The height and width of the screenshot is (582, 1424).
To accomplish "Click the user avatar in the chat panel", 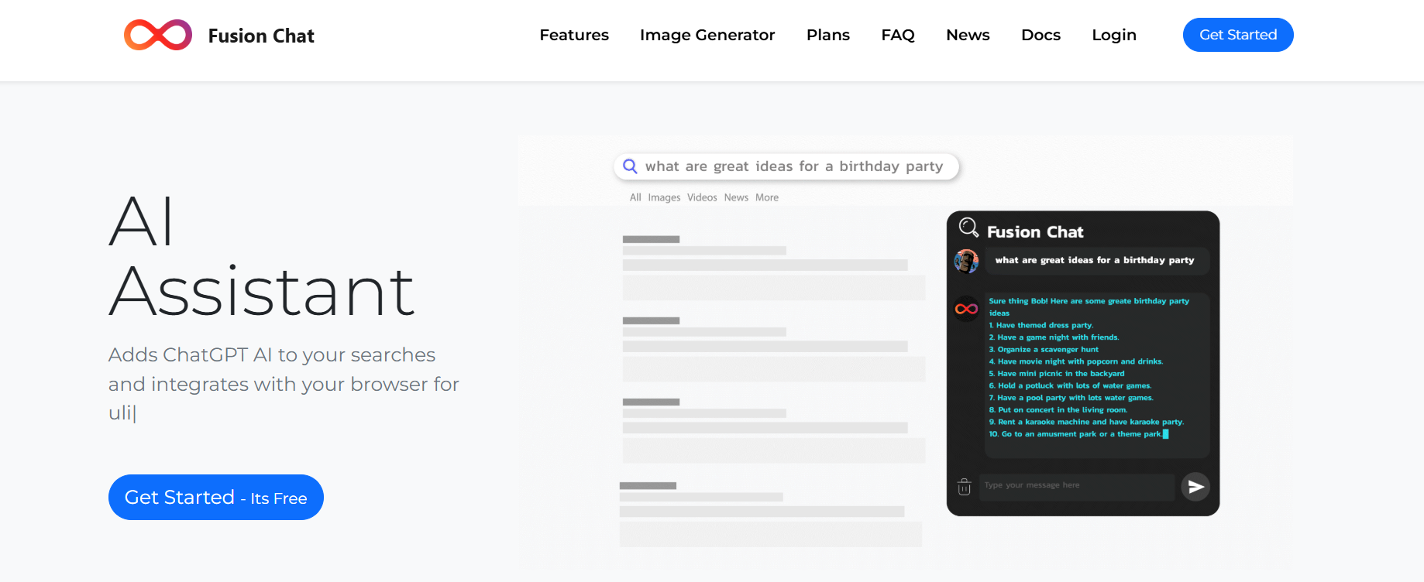I will [966, 261].
